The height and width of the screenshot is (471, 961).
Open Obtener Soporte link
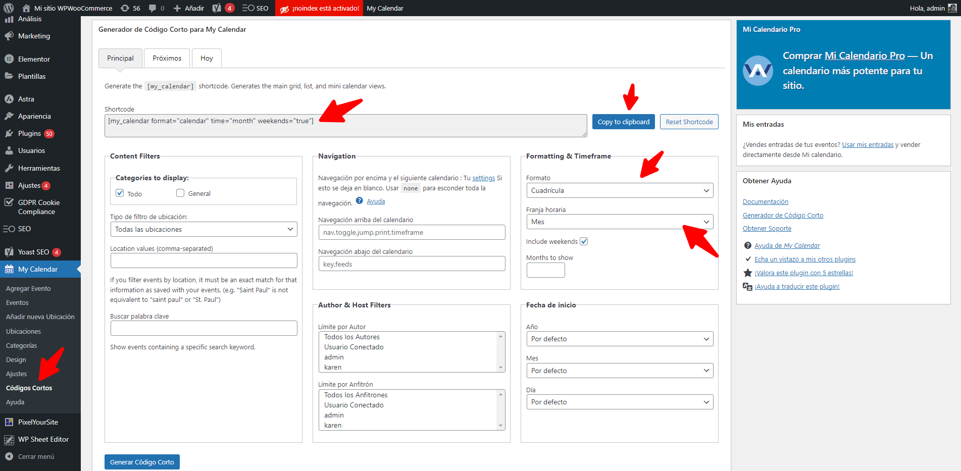(x=767, y=229)
